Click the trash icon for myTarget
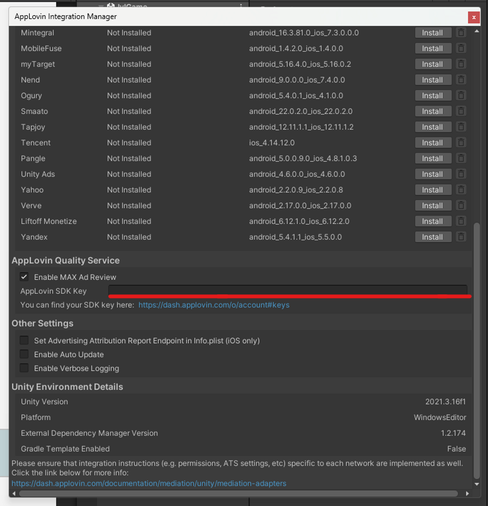Viewport: 488px width, 506px height. pos(461,64)
